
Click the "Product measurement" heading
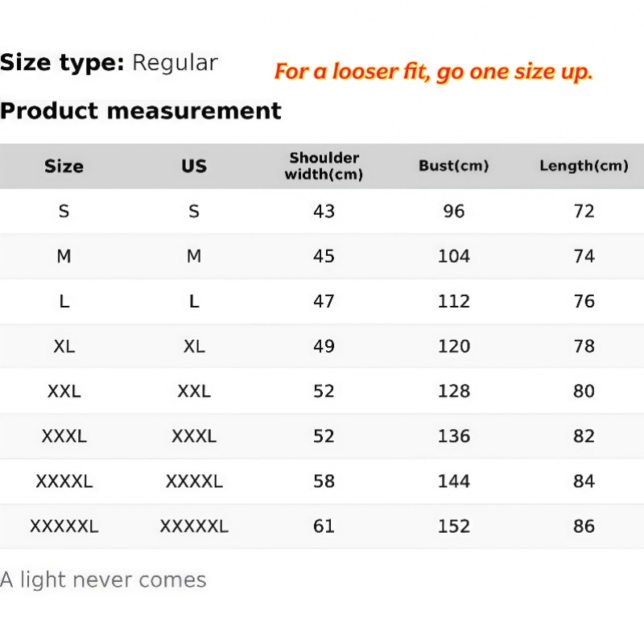tap(141, 111)
